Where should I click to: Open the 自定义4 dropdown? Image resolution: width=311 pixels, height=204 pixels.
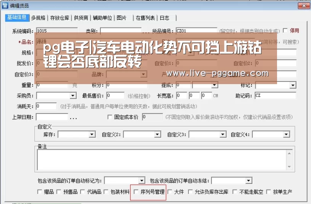(286, 135)
